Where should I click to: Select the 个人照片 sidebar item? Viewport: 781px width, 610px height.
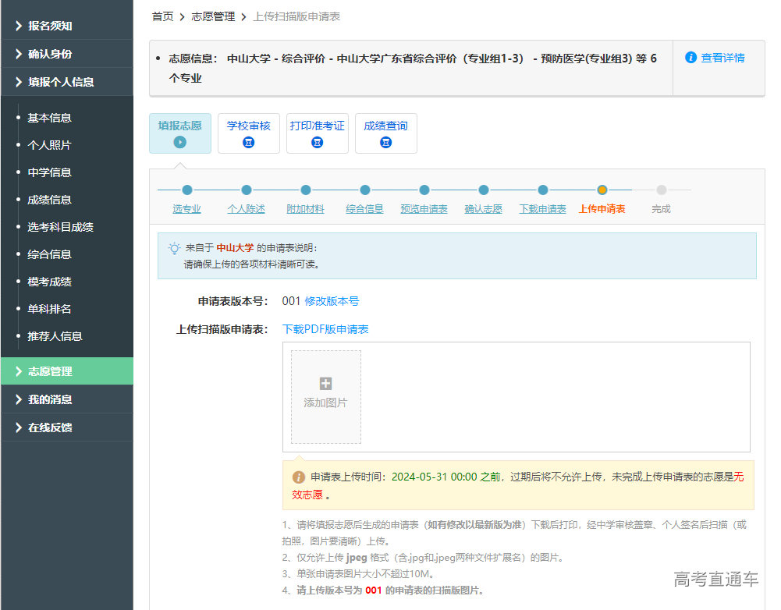pos(49,144)
